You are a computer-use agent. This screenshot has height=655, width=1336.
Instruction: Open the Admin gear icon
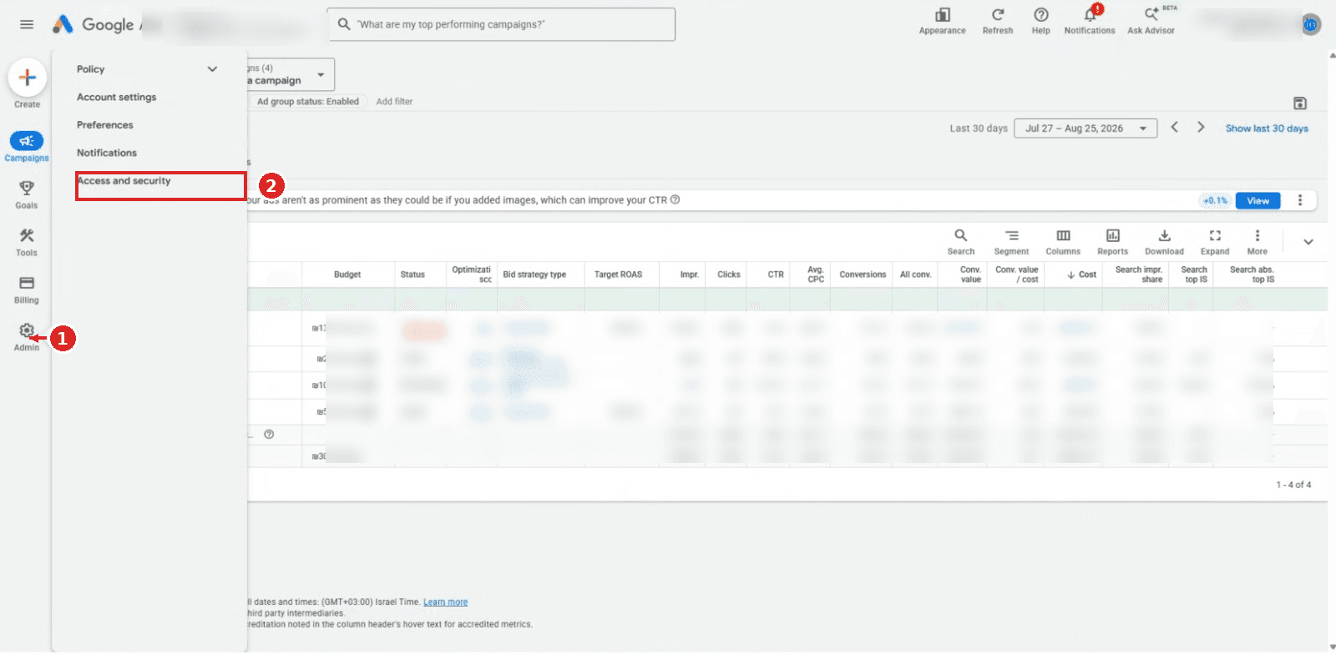[27, 330]
